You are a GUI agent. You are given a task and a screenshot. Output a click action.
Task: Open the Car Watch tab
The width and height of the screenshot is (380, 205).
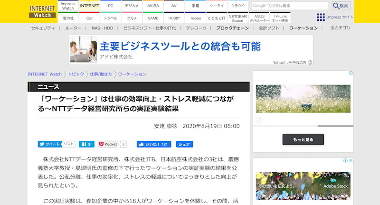[x=89, y=18]
